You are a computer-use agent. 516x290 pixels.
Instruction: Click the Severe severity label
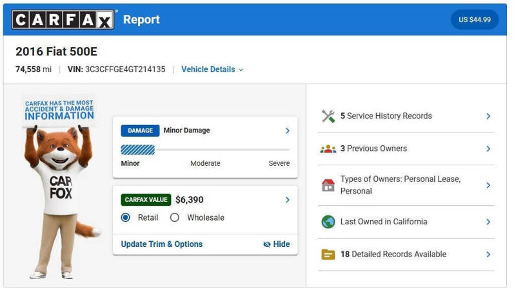pos(279,163)
